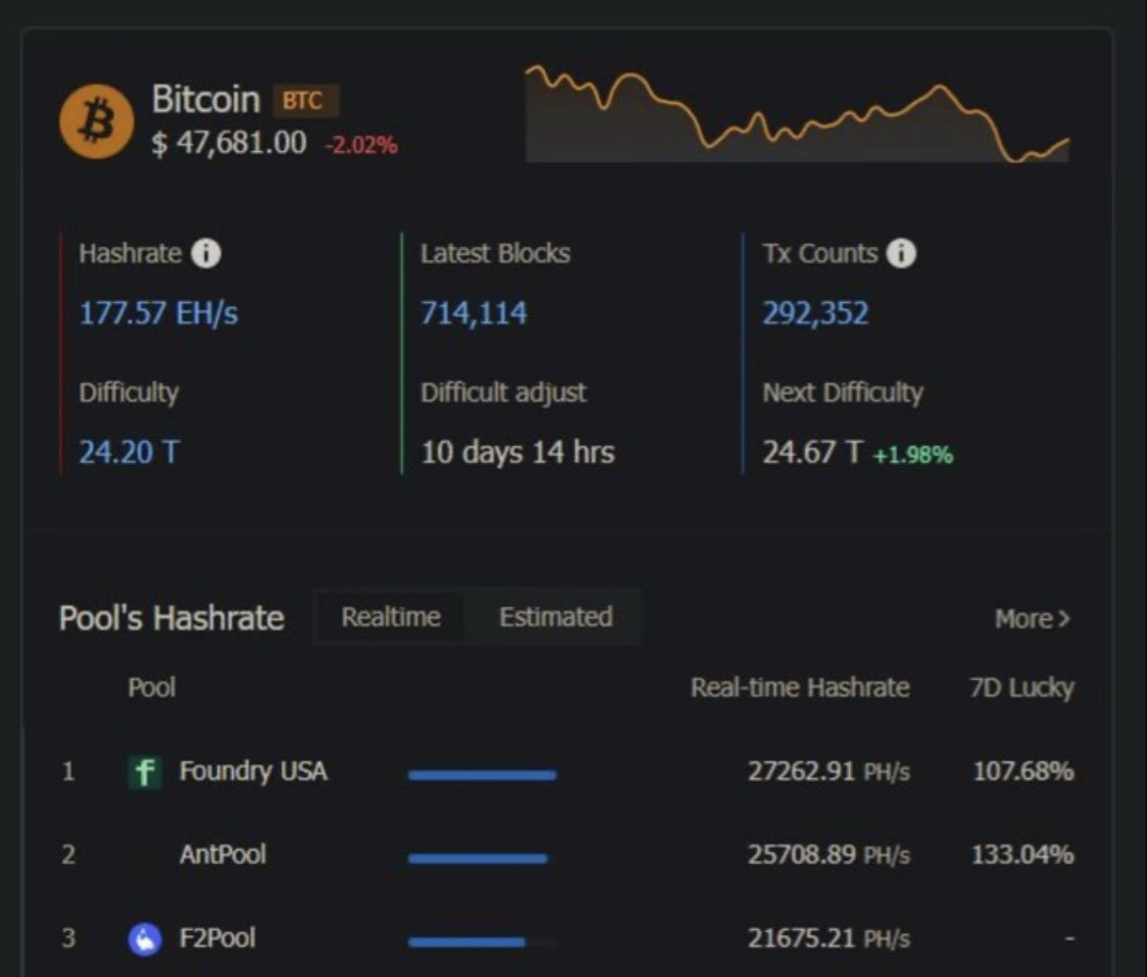
Task: Click the Next Difficulty label
Action: click(843, 393)
